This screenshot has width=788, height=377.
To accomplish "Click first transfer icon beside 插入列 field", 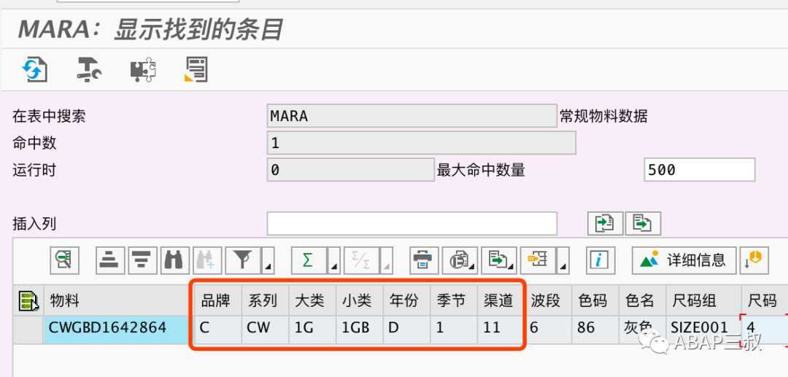I will (x=605, y=223).
